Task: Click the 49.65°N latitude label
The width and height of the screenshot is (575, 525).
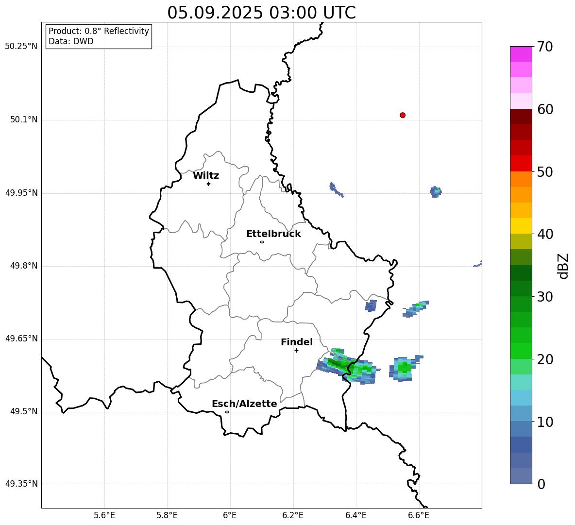Action: click(21, 338)
